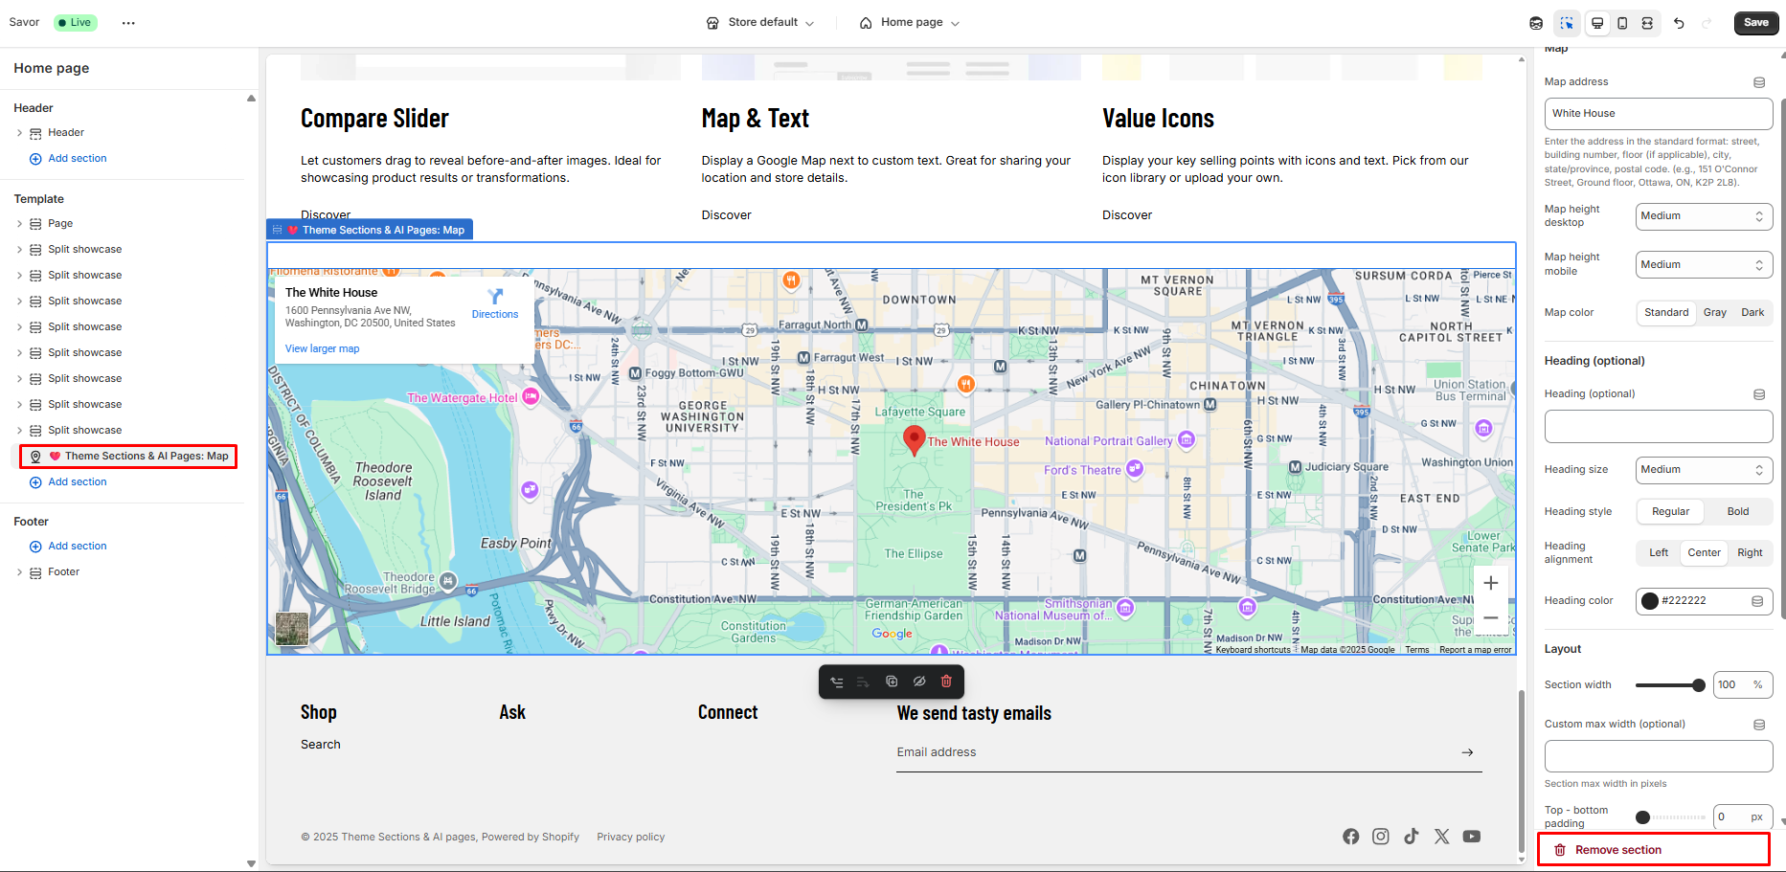Zoom out on the map with minus
1786x872 pixels.
1491,618
